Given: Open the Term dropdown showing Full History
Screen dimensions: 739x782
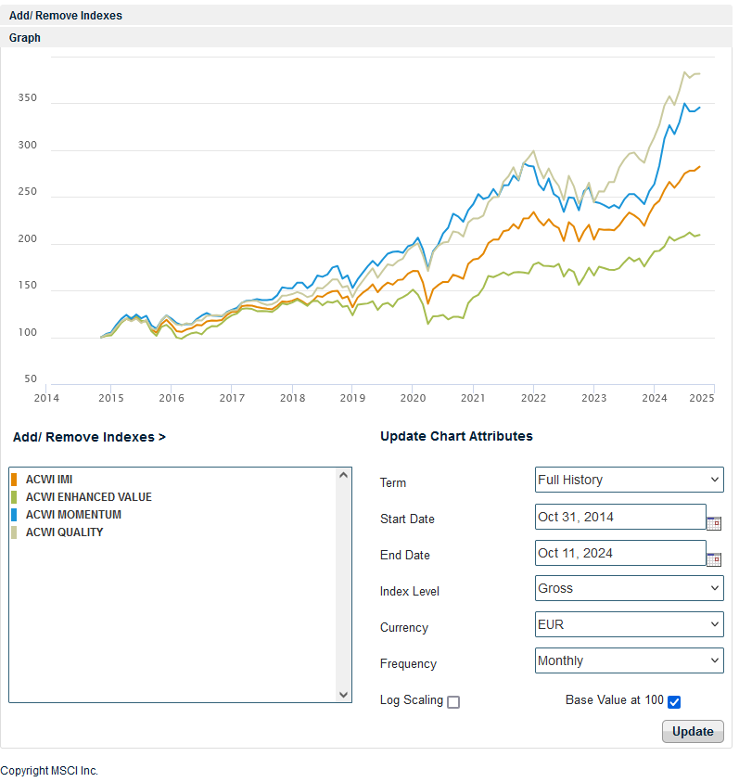Looking at the screenshot, I should pos(629,480).
